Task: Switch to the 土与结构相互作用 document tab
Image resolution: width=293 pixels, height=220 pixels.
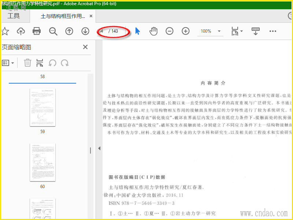Action: pos(63,16)
